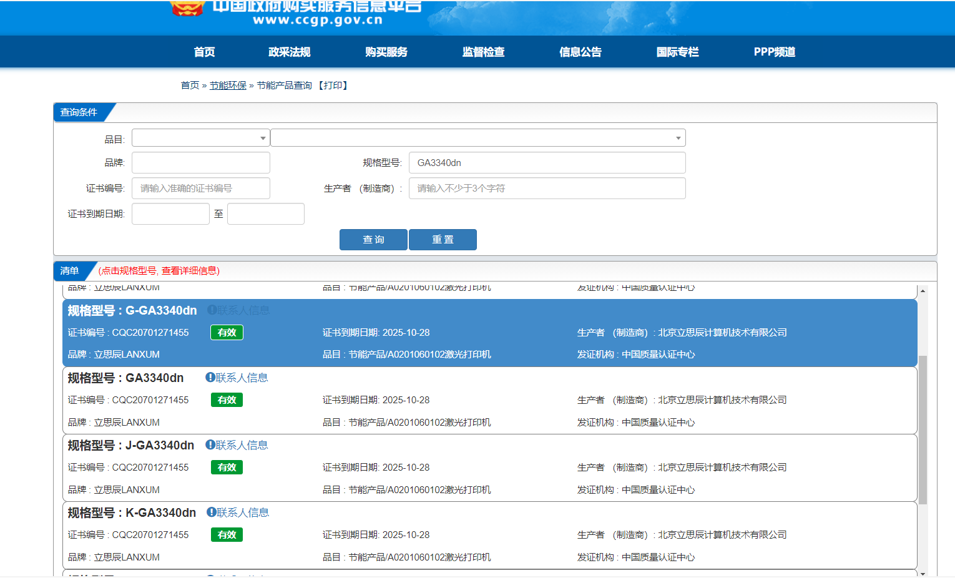Click 品牌 立思辰LANXUM in K-GA3340dn row
Screen dimensions: 955x578
[x=114, y=557]
